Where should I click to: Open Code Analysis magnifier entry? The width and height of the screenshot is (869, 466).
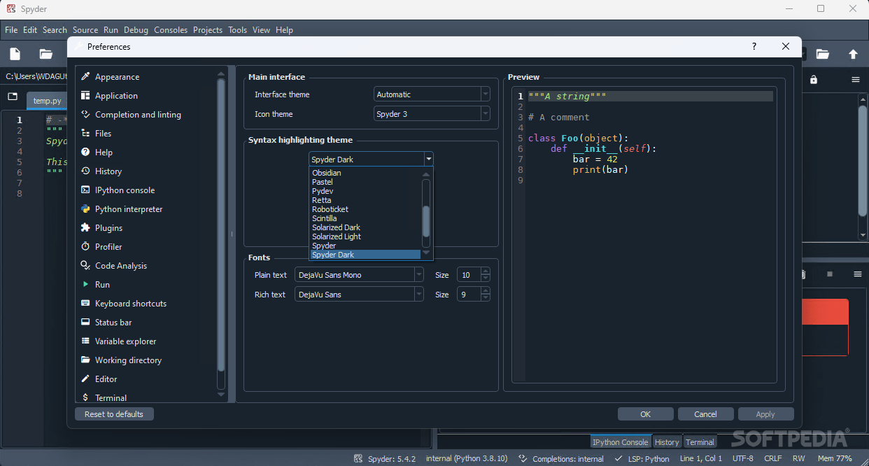pos(121,266)
